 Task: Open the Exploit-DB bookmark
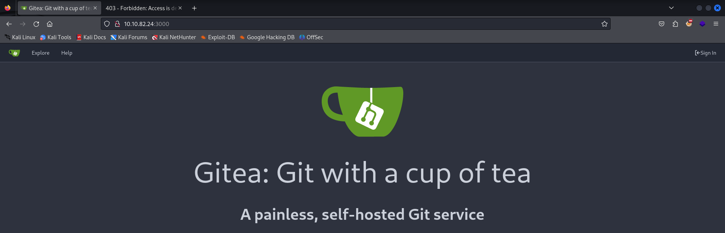pyautogui.click(x=217, y=37)
